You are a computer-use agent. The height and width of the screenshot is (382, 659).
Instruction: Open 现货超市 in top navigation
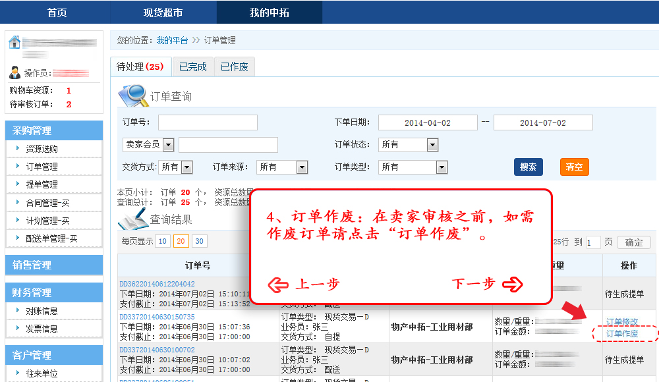coord(163,13)
